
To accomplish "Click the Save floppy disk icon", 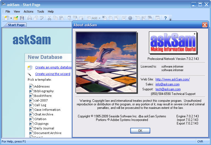I will (x=22, y=18).
